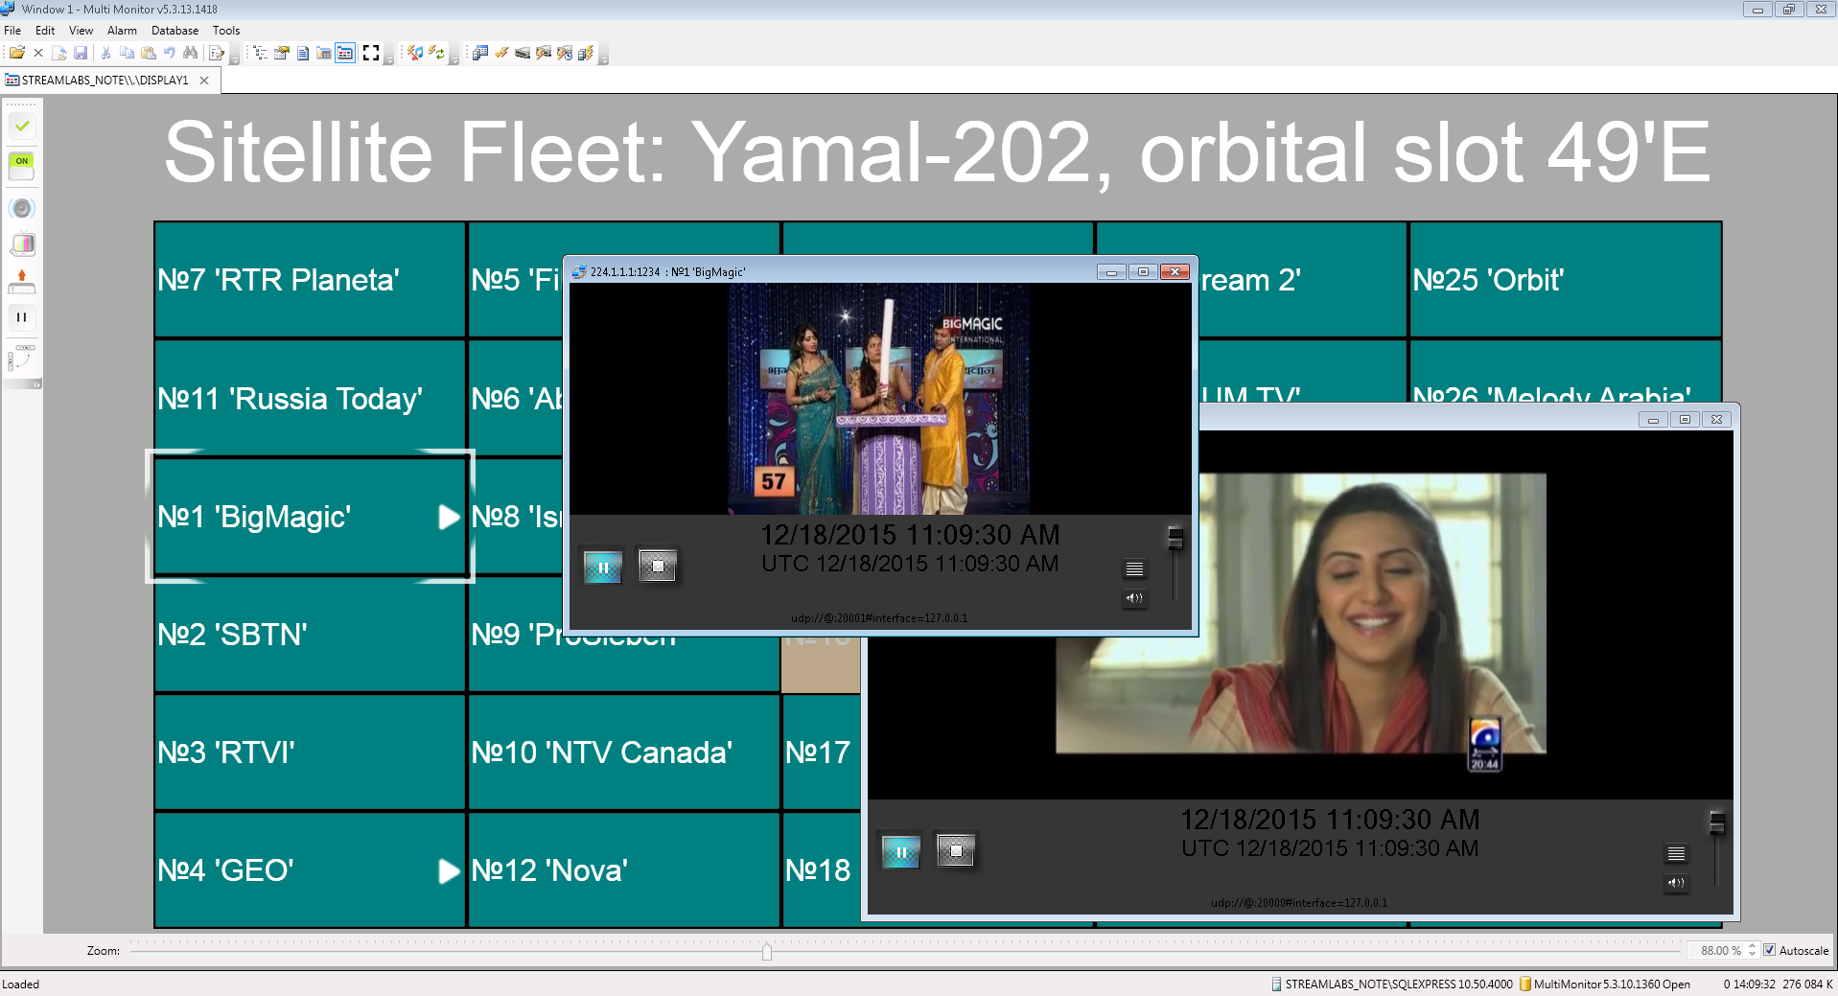Click the monitors grid toolbar icon
This screenshot has height=996, width=1838.
pyautogui.click(x=480, y=53)
